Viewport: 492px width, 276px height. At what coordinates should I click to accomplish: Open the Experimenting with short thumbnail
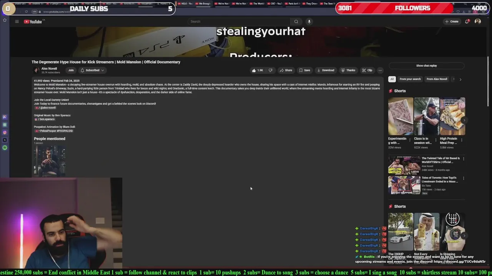click(x=401, y=116)
